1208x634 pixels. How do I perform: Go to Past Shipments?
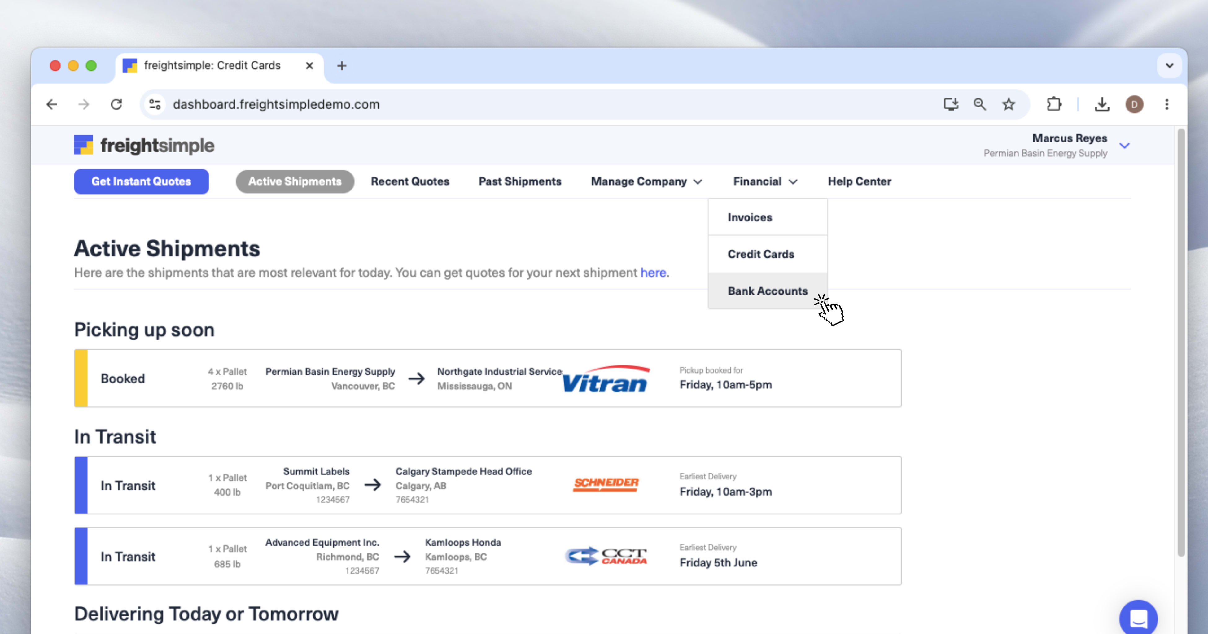(519, 181)
